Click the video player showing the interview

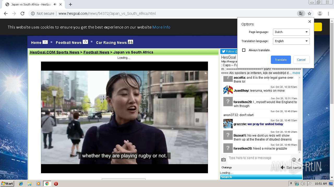(124, 117)
